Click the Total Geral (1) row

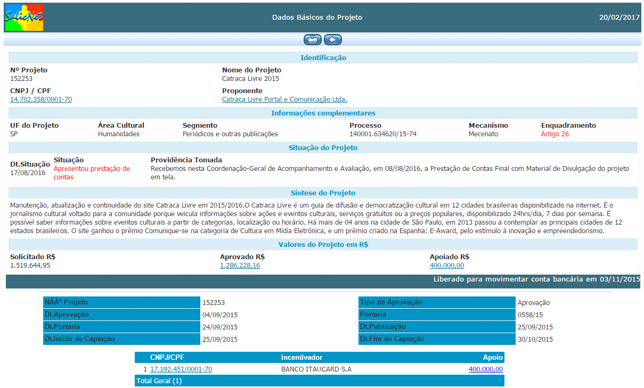[320, 381]
